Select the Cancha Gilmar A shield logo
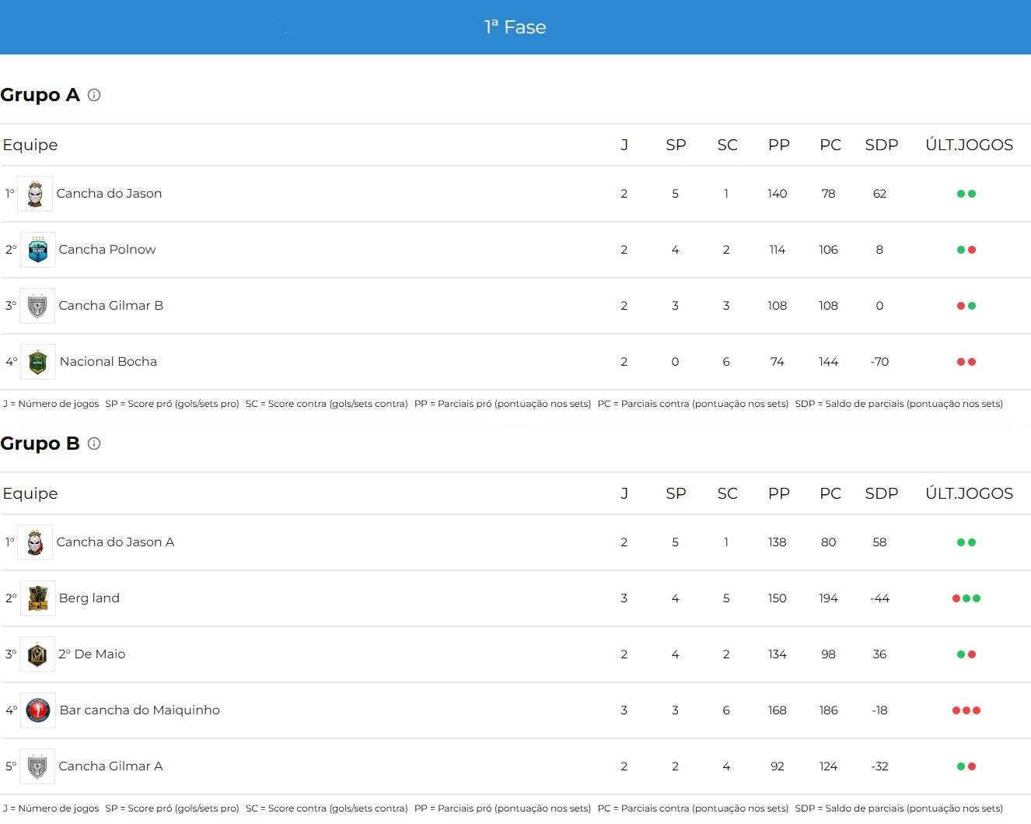Viewport: 1031px width, 824px height. click(x=37, y=766)
